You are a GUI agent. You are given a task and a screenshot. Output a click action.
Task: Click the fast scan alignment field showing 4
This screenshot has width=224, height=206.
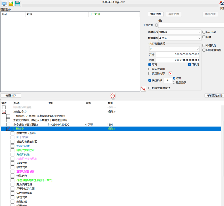tap(167, 80)
